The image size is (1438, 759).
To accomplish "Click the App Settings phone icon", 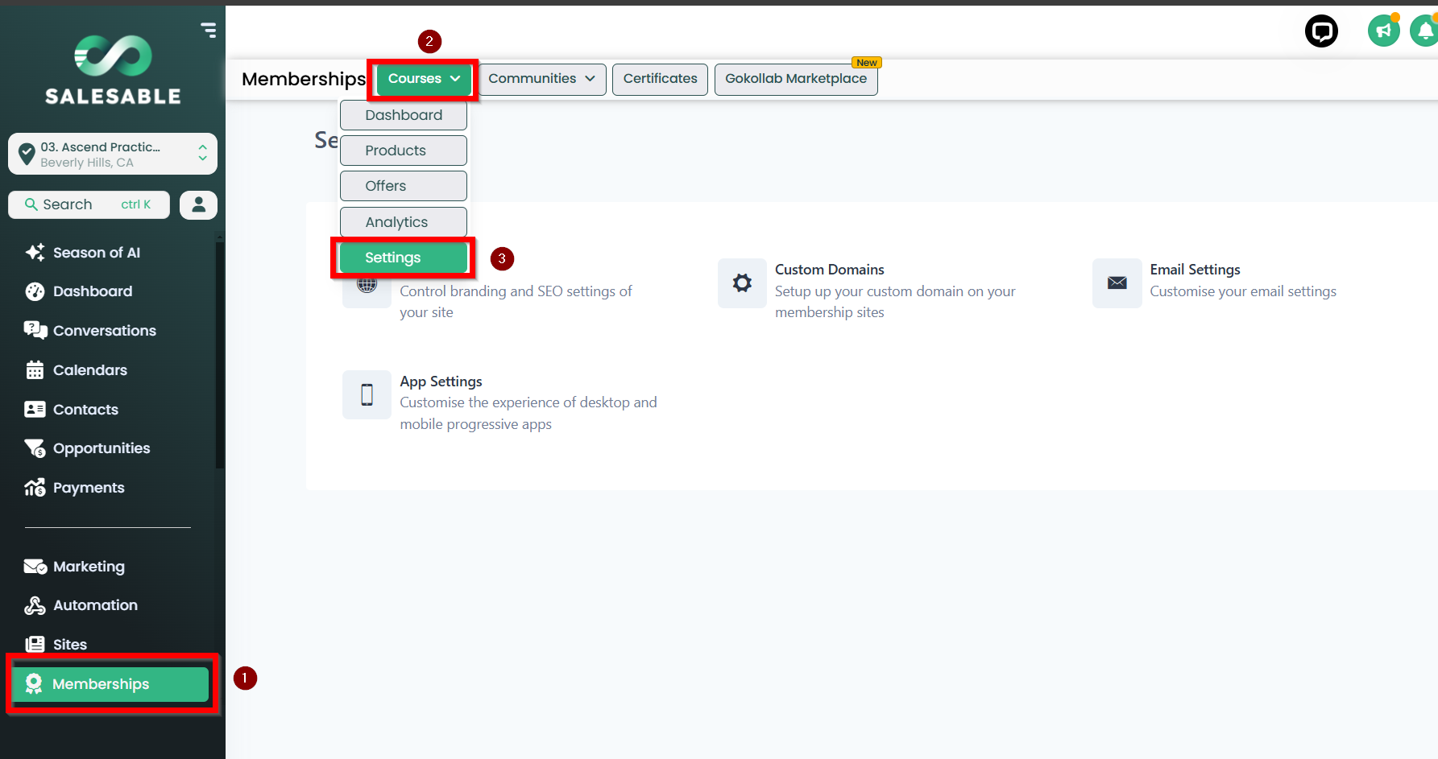I will (367, 394).
